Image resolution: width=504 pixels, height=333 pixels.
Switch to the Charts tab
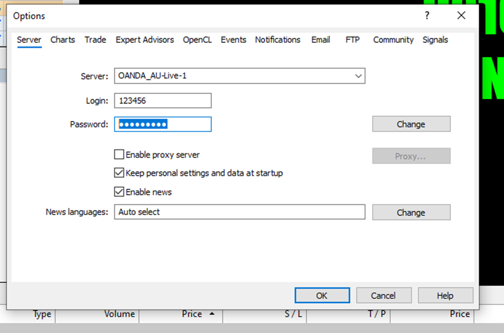[63, 40]
